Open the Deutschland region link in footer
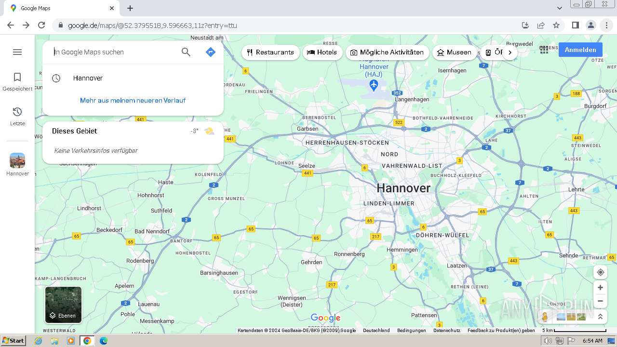 (x=376, y=331)
